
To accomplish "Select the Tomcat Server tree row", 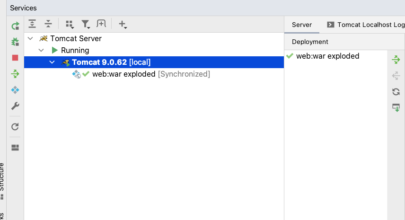I will (154, 38).
